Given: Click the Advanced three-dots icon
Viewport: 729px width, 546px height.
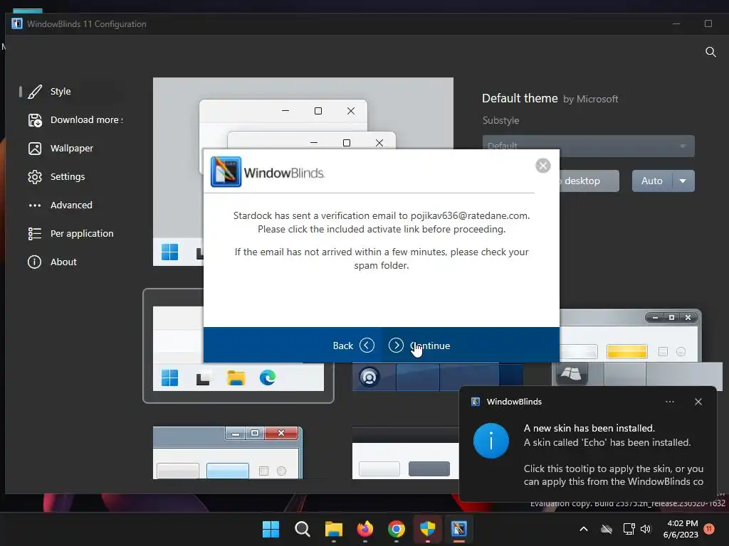Looking at the screenshot, I should tap(35, 205).
